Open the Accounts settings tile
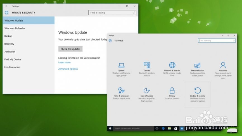The height and width of the screenshot is (136, 242). coord(223,71)
